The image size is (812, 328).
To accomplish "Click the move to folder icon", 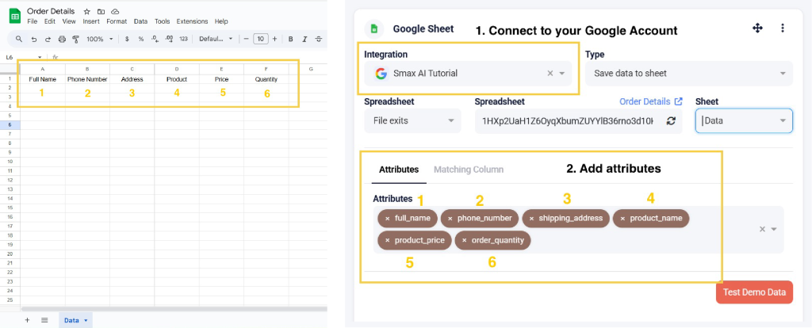I will [101, 11].
